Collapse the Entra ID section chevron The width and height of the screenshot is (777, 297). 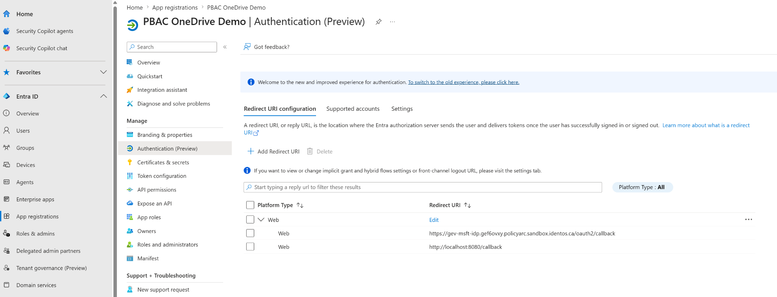click(103, 96)
